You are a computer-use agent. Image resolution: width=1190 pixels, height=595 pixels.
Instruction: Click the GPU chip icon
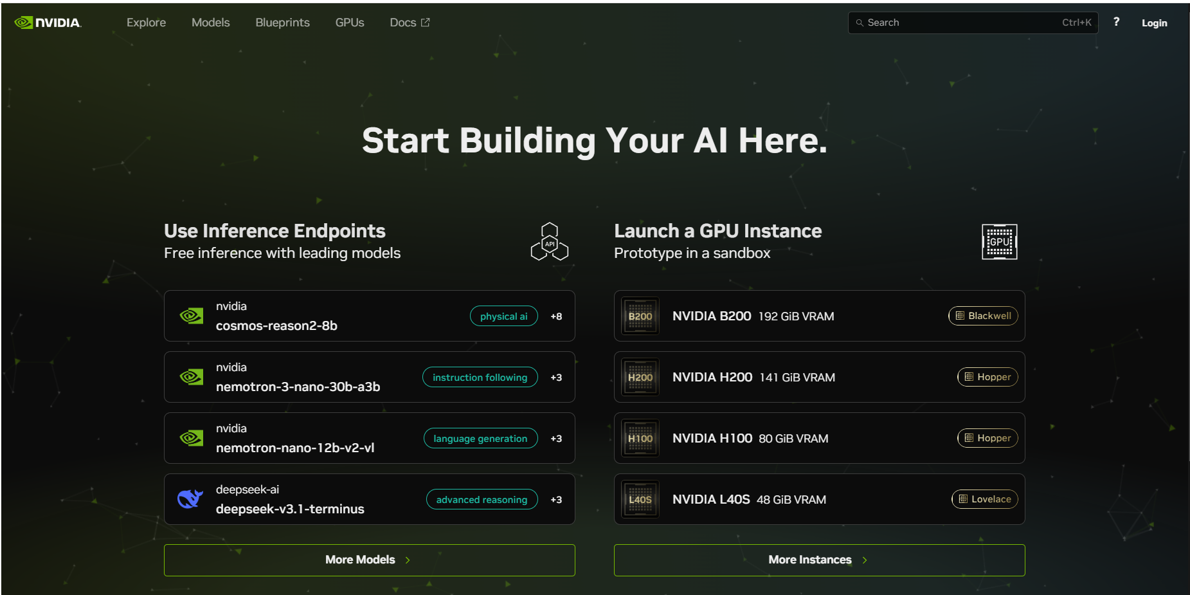click(999, 242)
